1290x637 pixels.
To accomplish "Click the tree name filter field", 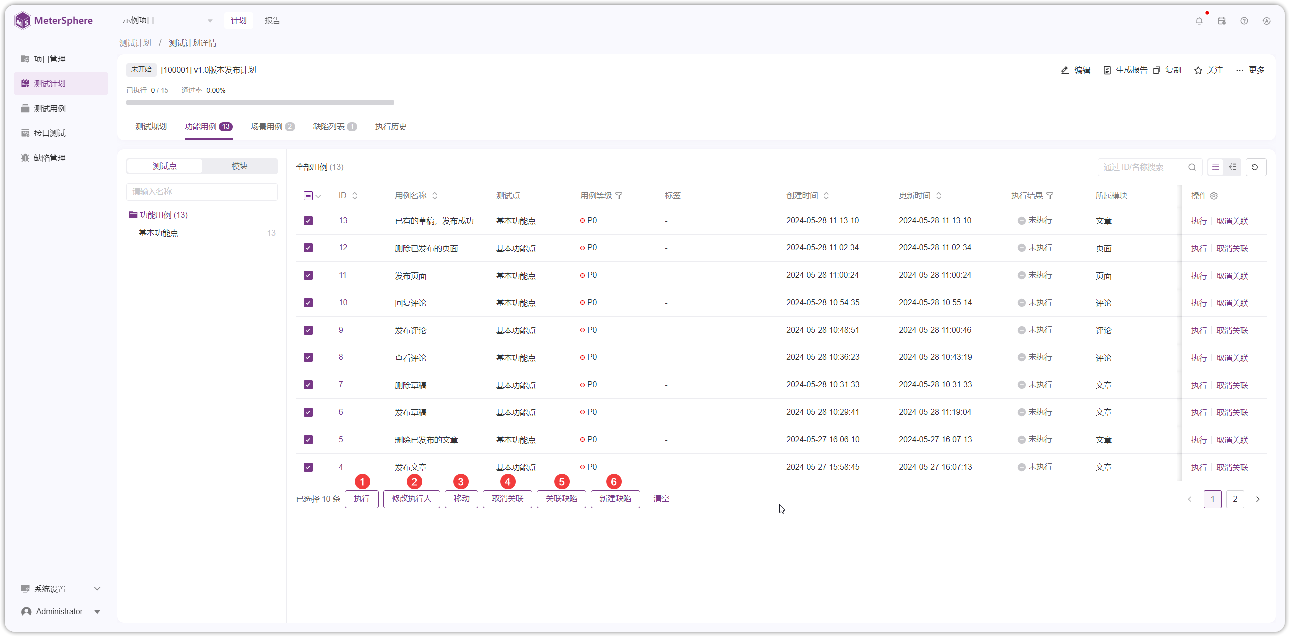I will click(x=202, y=192).
